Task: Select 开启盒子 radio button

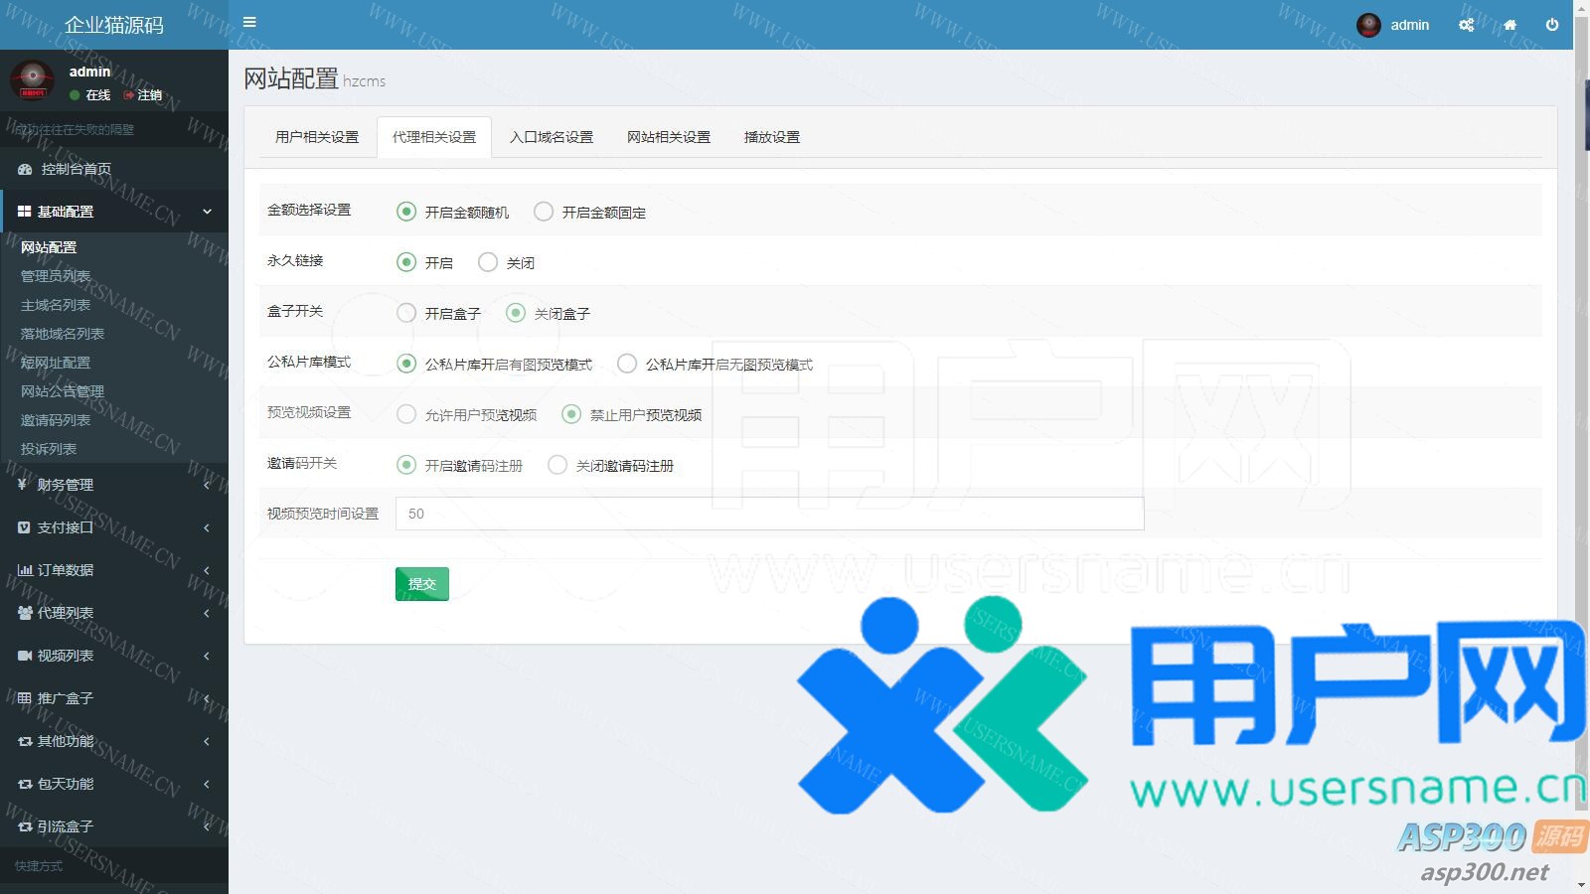Action: point(406,313)
